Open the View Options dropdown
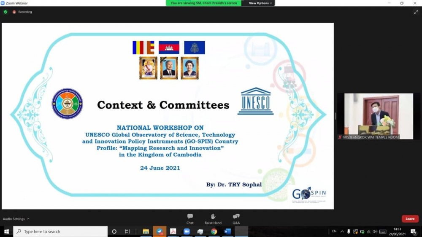 pos(260,3)
